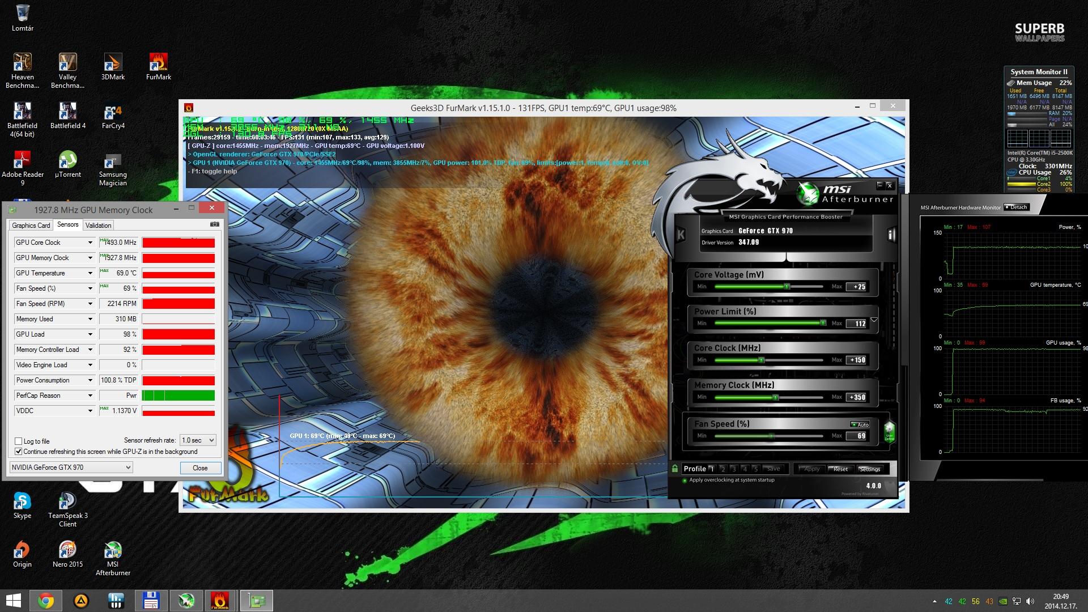Select Afterburner profile slot 1
Viewport: 1088px width, 612px height.
click(x=712, y=469)
